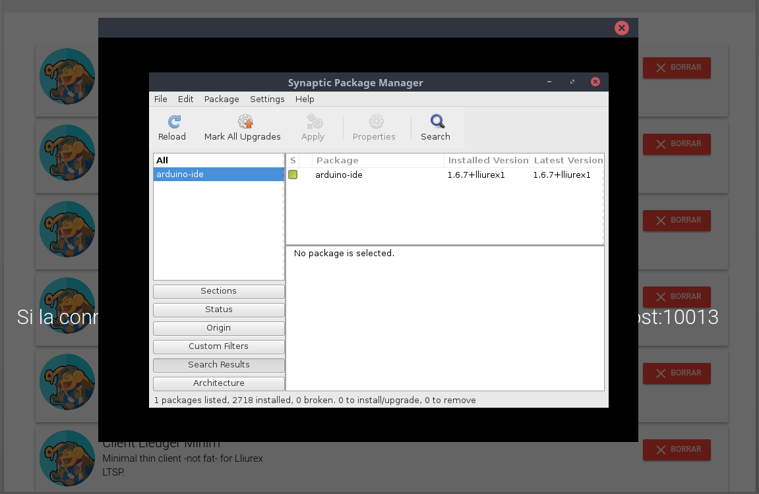759x494 pixels.
Task: Show the Sections filter list
Action: [218, 291]
